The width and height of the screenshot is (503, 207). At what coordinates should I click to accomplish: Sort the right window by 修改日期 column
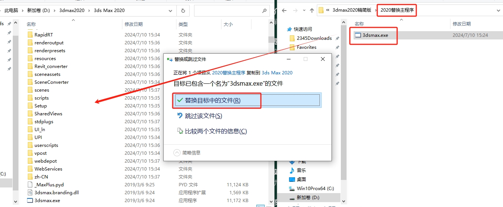462,24
